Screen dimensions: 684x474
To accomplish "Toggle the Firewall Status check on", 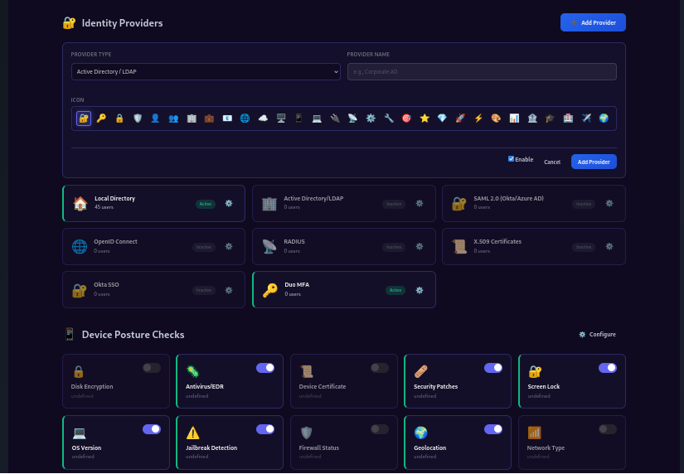I will pyautogui.click(x=380, y=429).
